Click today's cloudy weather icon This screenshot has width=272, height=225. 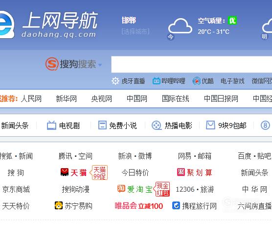180,25
